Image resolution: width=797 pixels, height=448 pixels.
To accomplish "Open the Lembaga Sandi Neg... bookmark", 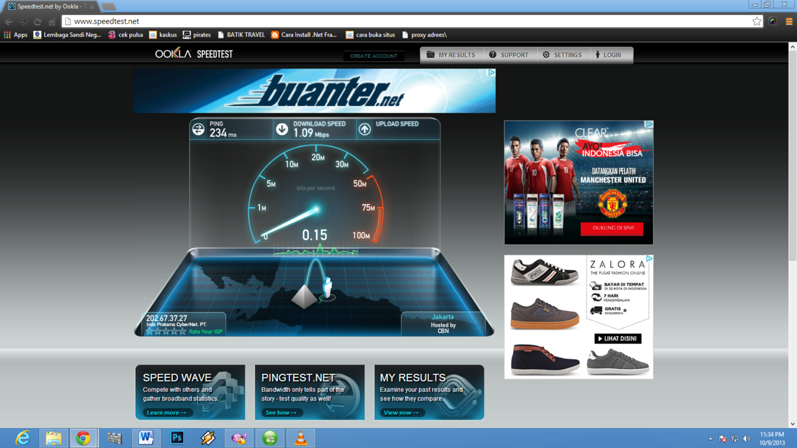I will (67, 35).
